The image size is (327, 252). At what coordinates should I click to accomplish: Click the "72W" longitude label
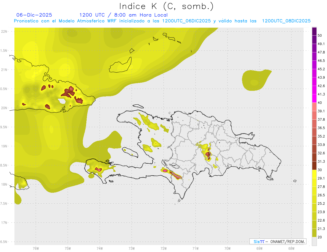(x=163, y=248)
